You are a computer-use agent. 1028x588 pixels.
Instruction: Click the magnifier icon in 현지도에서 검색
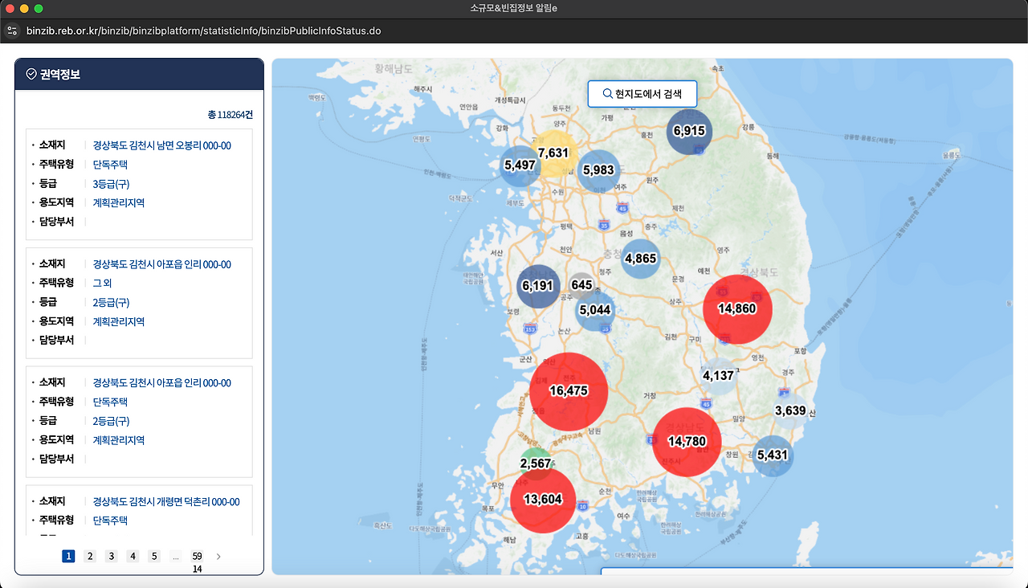(x=607, y=93)
